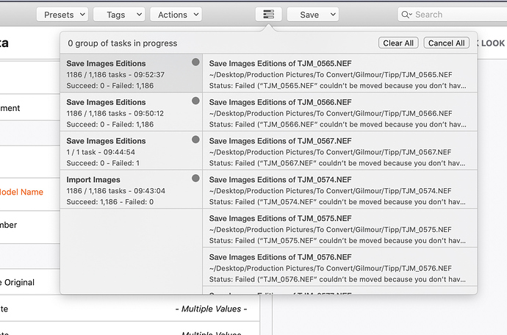The height and width of the screenshot is (335, 507).
Task: Click the Clear All button
Action: coord(398,43)
